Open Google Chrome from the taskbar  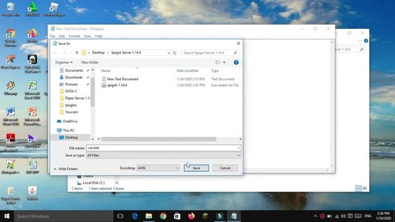pyautogui.click(x=163, y=216)
